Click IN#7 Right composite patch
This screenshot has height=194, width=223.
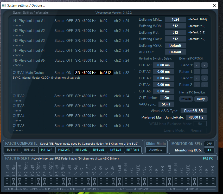[133, 150]
